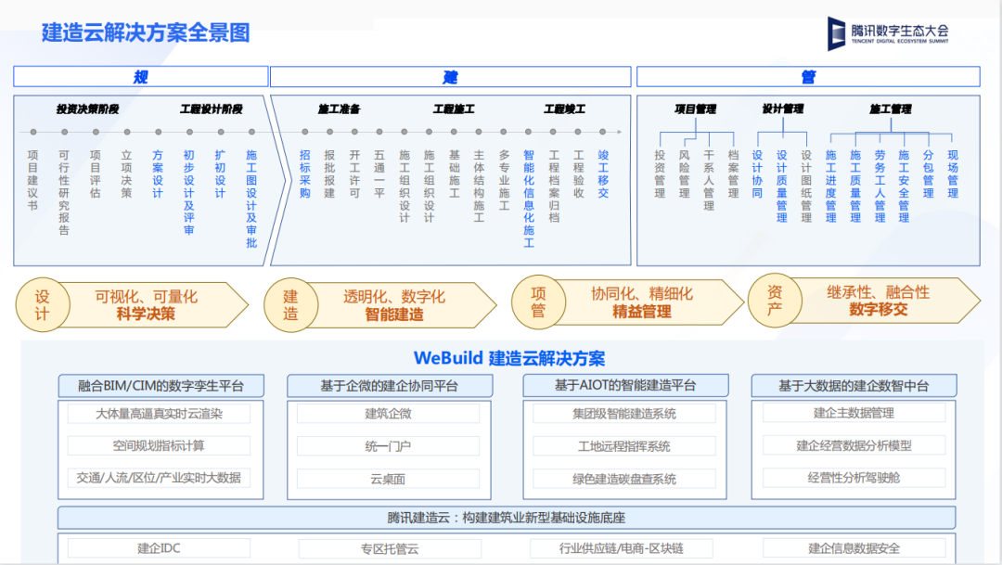Click the 数字移交 arrow label

click(x=878, y=309)
